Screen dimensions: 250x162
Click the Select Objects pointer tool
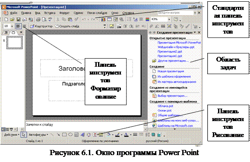click(x=24, y=134)
